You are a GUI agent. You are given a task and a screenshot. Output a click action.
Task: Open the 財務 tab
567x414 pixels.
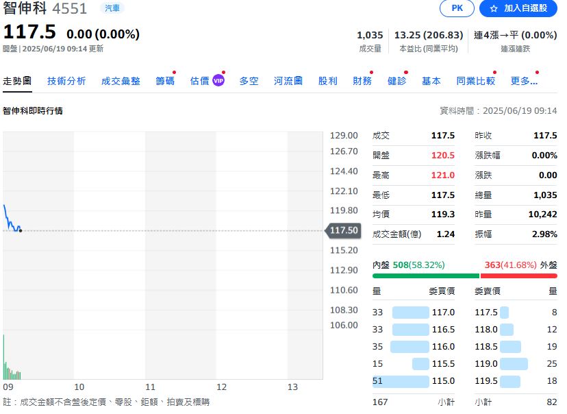tap(362, 81)
